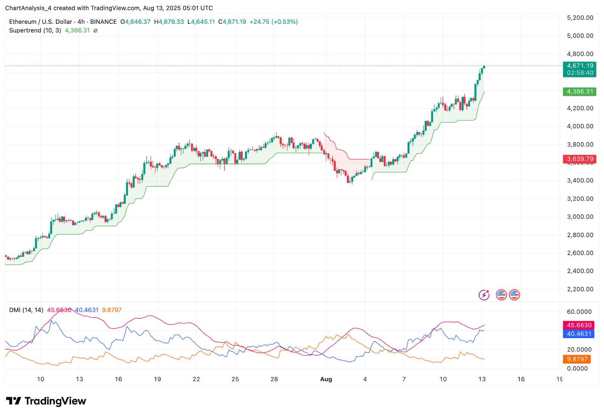Click the small flag emblem inside the left event marker

501,294
